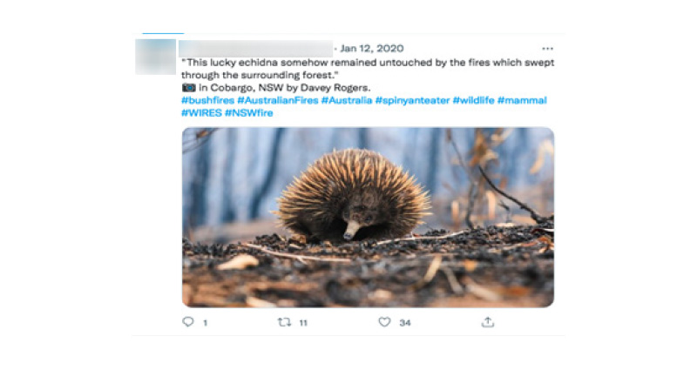Click the #spinyanteater hashtag

point(412,100)
